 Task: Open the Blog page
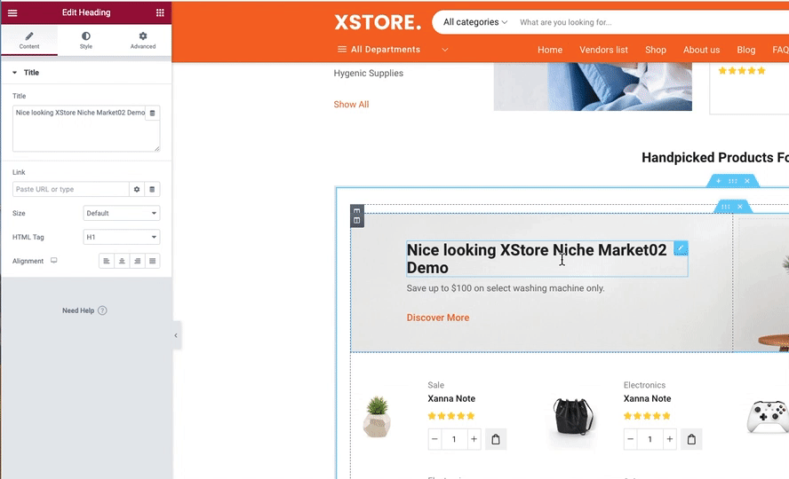click(745, 50)
